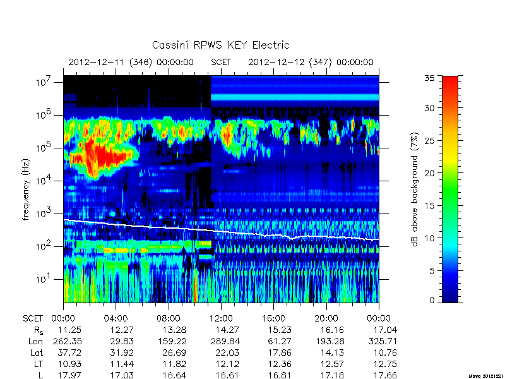Click the color bar value 25
This screenshot has height=379, width=505.
(429, 140)
